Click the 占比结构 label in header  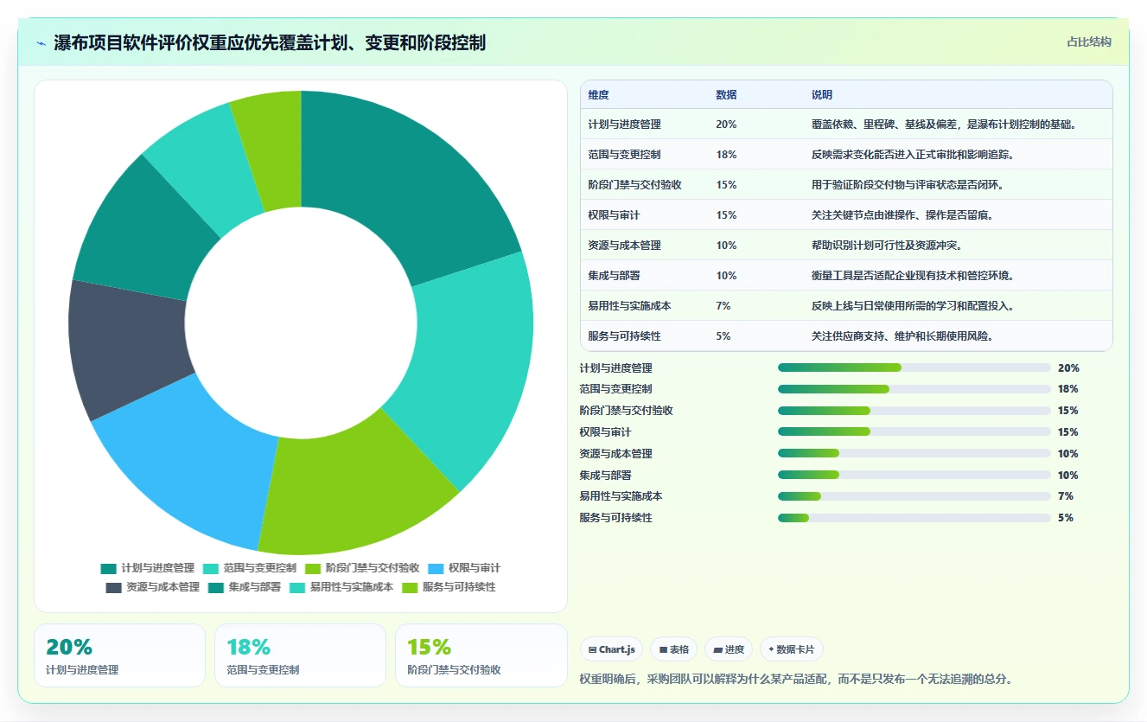pos(1089,42)
